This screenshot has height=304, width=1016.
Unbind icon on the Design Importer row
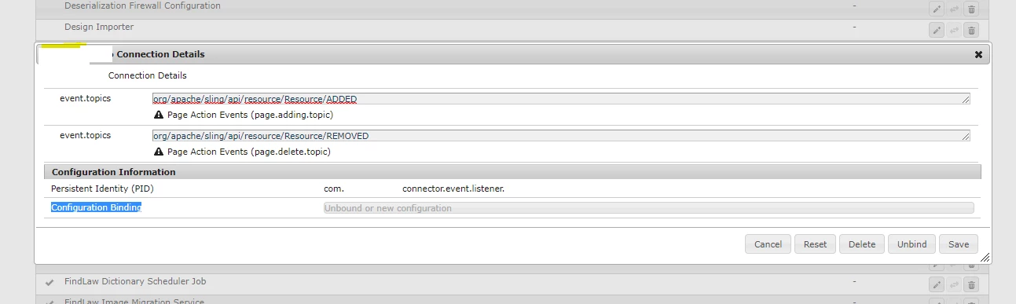point(954,30)
